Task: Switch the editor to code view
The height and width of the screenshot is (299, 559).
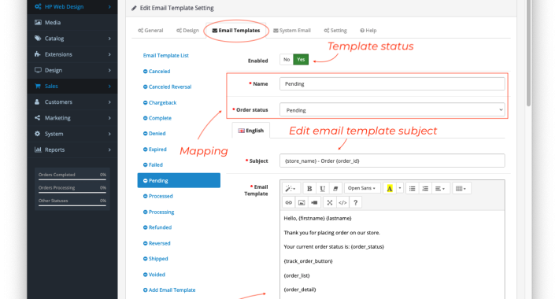Action: click(342, 202)
